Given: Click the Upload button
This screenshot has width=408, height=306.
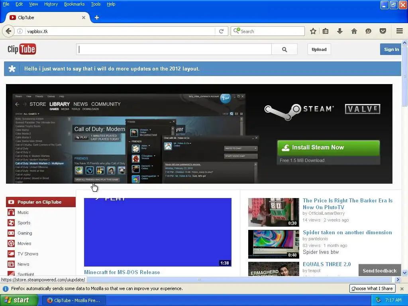Looking at the screenshot, I should (319, 49).
